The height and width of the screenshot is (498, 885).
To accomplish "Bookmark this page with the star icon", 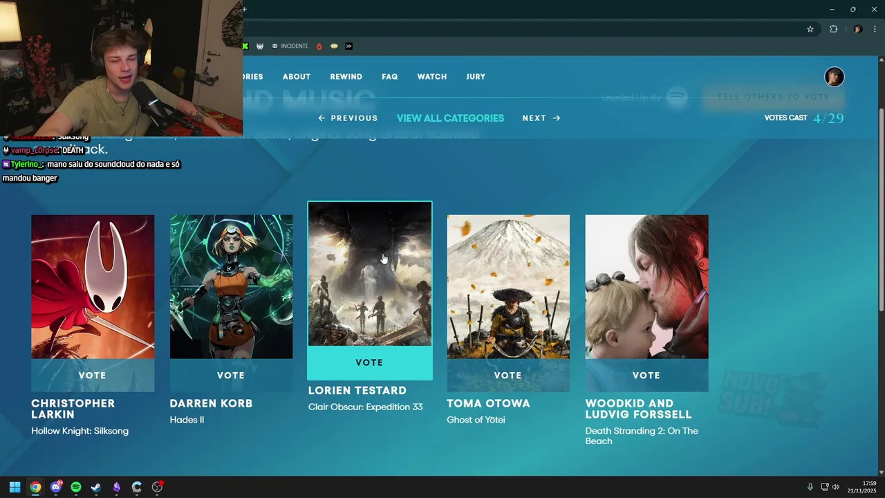I will click(810, 29).
